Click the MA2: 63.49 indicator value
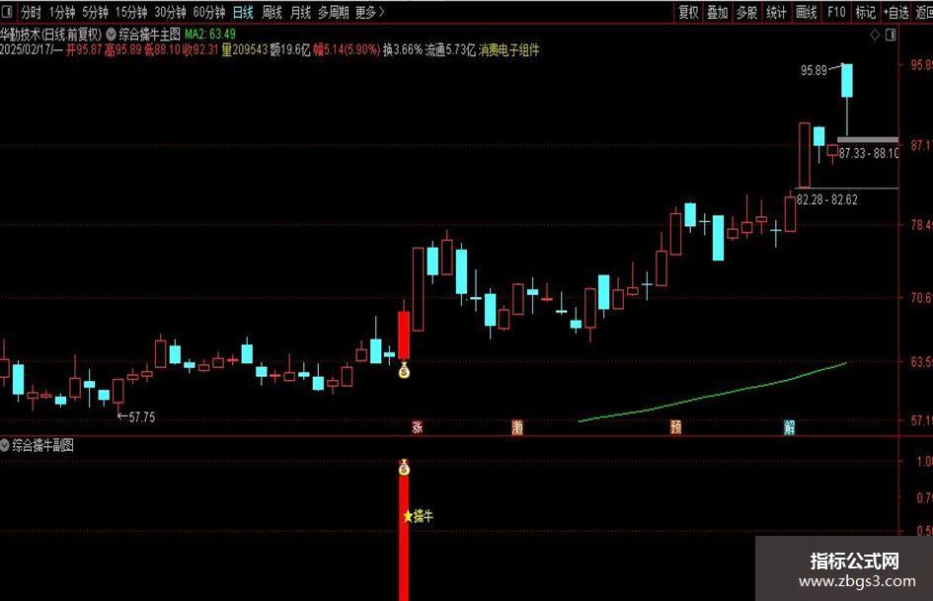The width and height of the screenshot is (933, 601). point(210,35)
